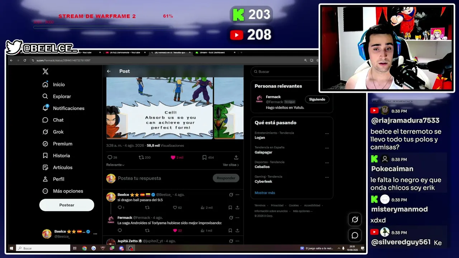Open the Fermack post image with Cell dialogue
Viewport: 459px width, 258px height.
coord(160,108)
